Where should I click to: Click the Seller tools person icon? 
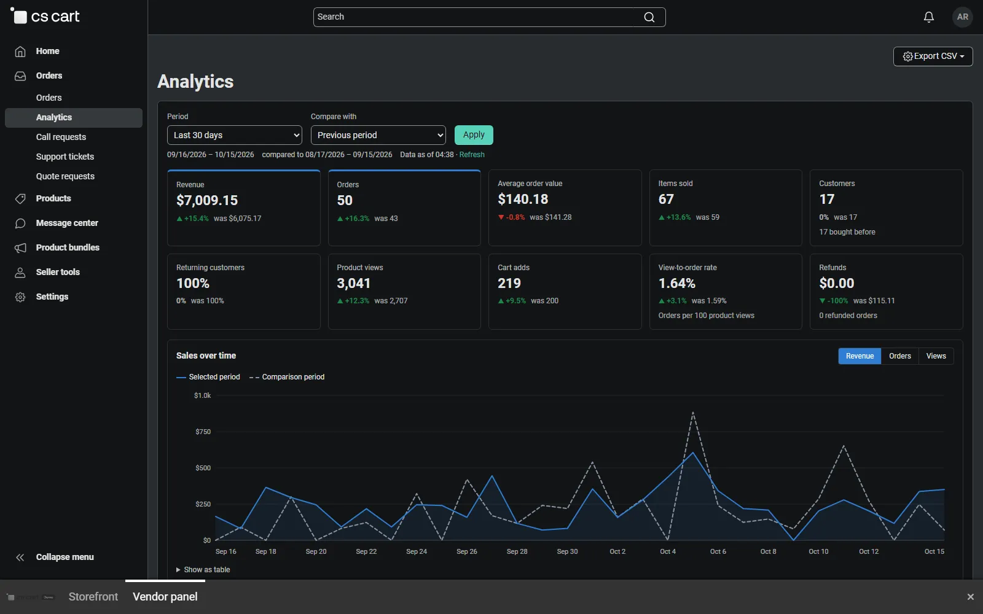pos(20,273)
